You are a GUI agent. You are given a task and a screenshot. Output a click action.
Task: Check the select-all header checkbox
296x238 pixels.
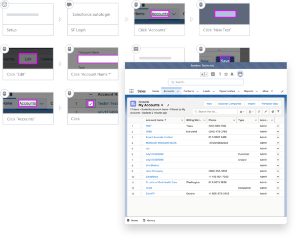coord(141,120)
